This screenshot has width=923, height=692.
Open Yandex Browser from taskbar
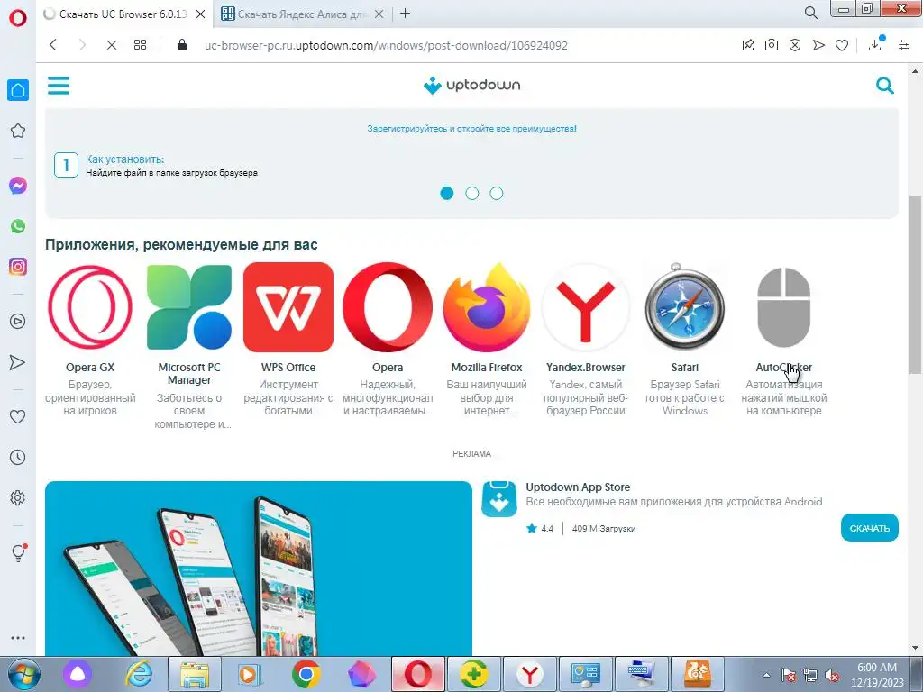(x=530, y=674)
